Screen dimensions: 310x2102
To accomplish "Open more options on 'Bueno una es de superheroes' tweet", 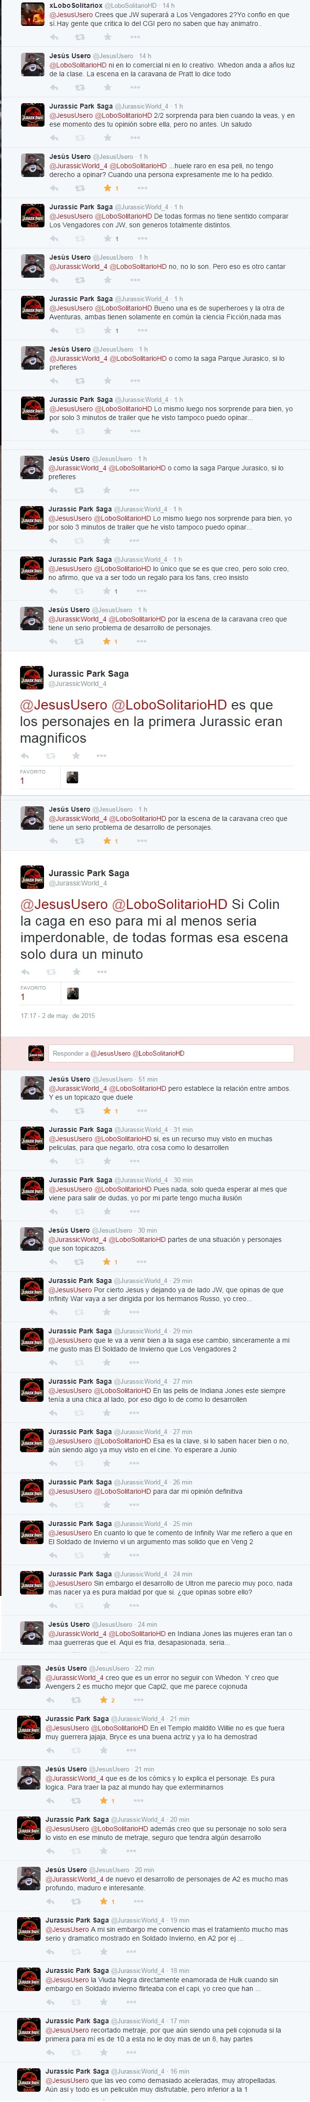I will tap(142, 331).
